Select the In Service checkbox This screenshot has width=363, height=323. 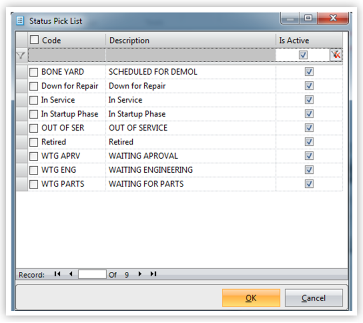click(34, 100)
